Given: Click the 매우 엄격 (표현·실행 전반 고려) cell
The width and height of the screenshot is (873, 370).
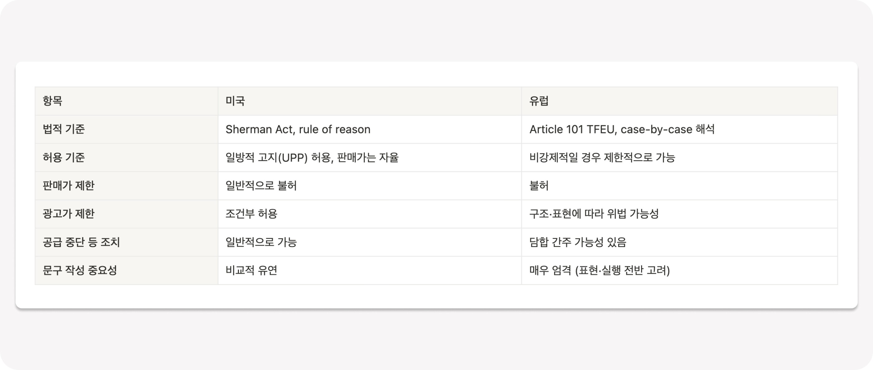Looking at the screenshot, I should pos(679,270).
